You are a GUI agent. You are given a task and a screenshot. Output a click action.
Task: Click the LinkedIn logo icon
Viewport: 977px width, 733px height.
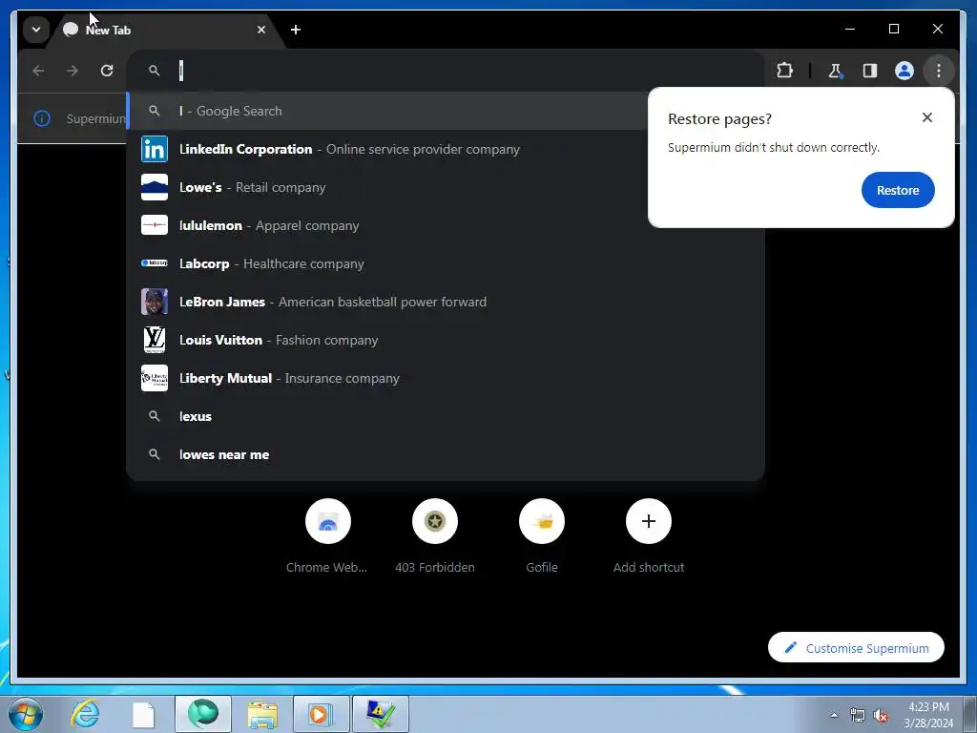point(155,149)
